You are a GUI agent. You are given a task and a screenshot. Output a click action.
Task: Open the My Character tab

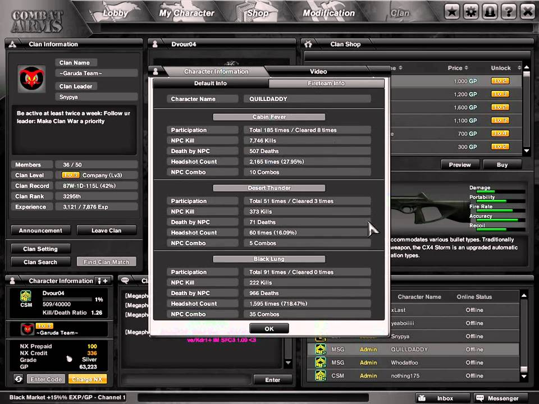(x=186, y=13)
